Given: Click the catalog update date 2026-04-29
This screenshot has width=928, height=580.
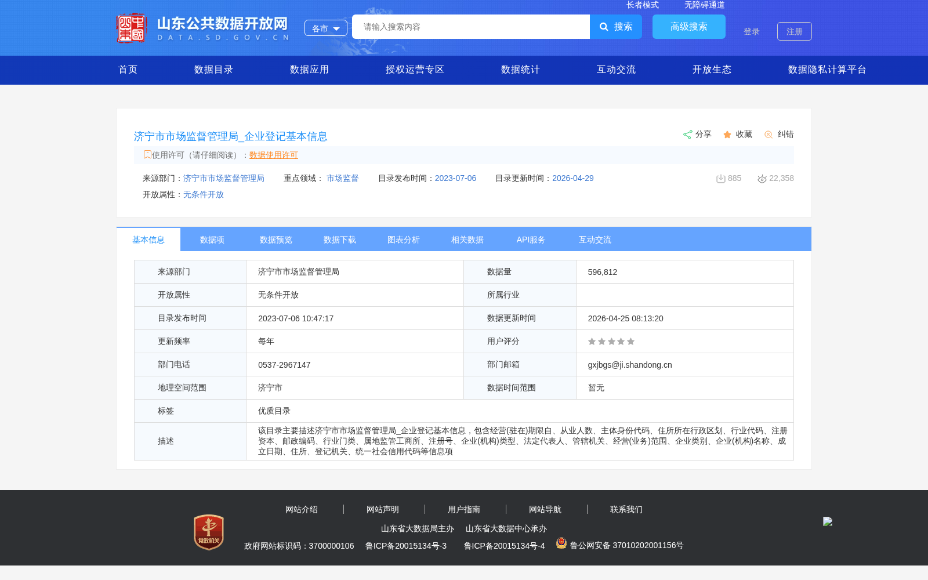Looking at the screenshot, I should 573,178.
